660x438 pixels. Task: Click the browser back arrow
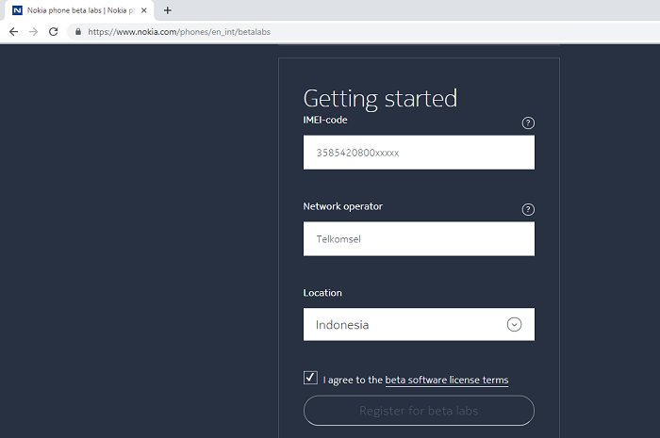[13, 32]
